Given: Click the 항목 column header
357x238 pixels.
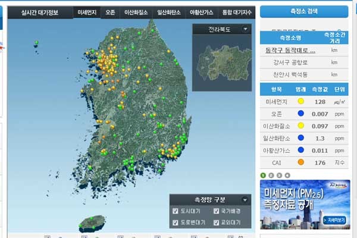Looking at the screenshot, I should click(277, 89).
